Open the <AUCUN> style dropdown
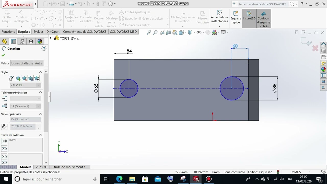Image resolution: width=327 pixels, height=184 pixels. click(x=25, y=85)
